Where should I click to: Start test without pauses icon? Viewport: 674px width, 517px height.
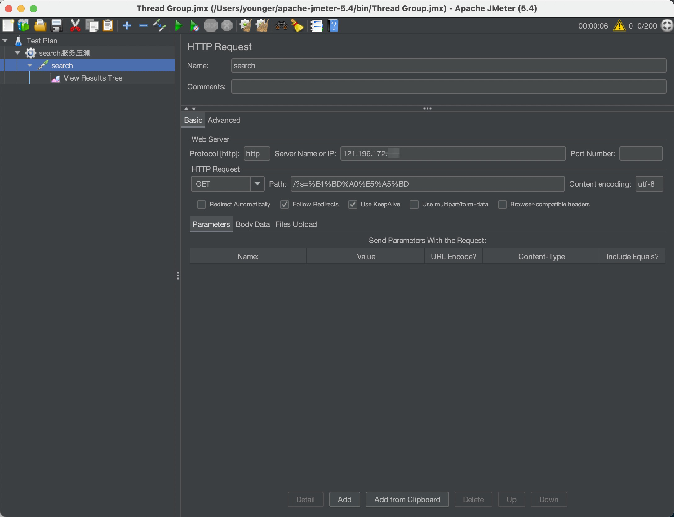[x=194, y=26]
